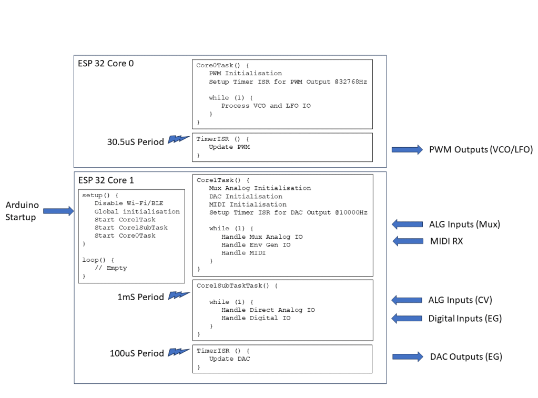Click the arrow beside Digital Inputs (EG)
The height and width of the screenshot is (398, 538).
click(x=407, y=318)
